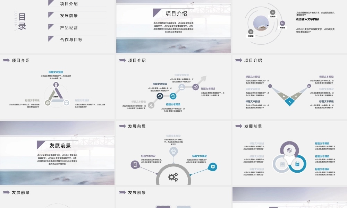
Task: Click the warning triangle icon on arrow path
Action: 151,105
